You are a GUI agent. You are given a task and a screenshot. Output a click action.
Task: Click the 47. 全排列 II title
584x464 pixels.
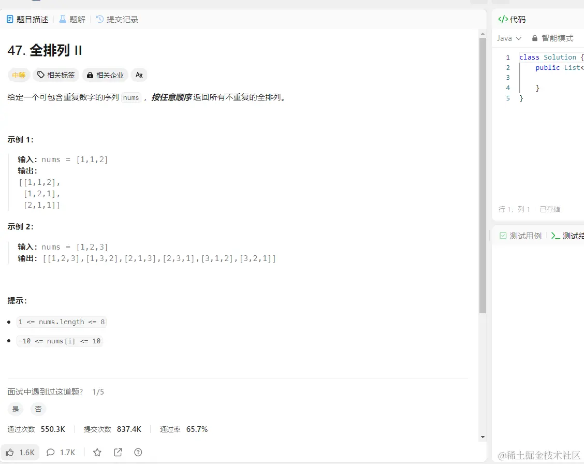45,50
